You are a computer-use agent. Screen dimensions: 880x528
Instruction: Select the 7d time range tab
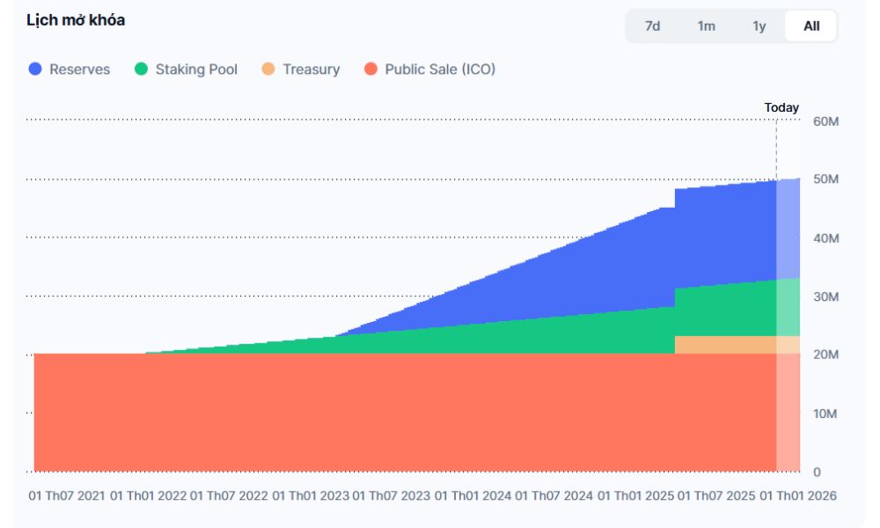[652, 26]
